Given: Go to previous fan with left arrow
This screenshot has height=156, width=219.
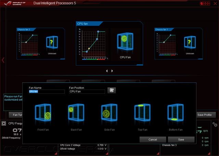Looking at the screenshot, I should 107,71.
